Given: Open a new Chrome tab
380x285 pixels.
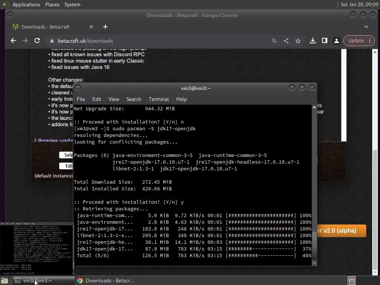Looking at the screenshot, I should tap(105, 27).
